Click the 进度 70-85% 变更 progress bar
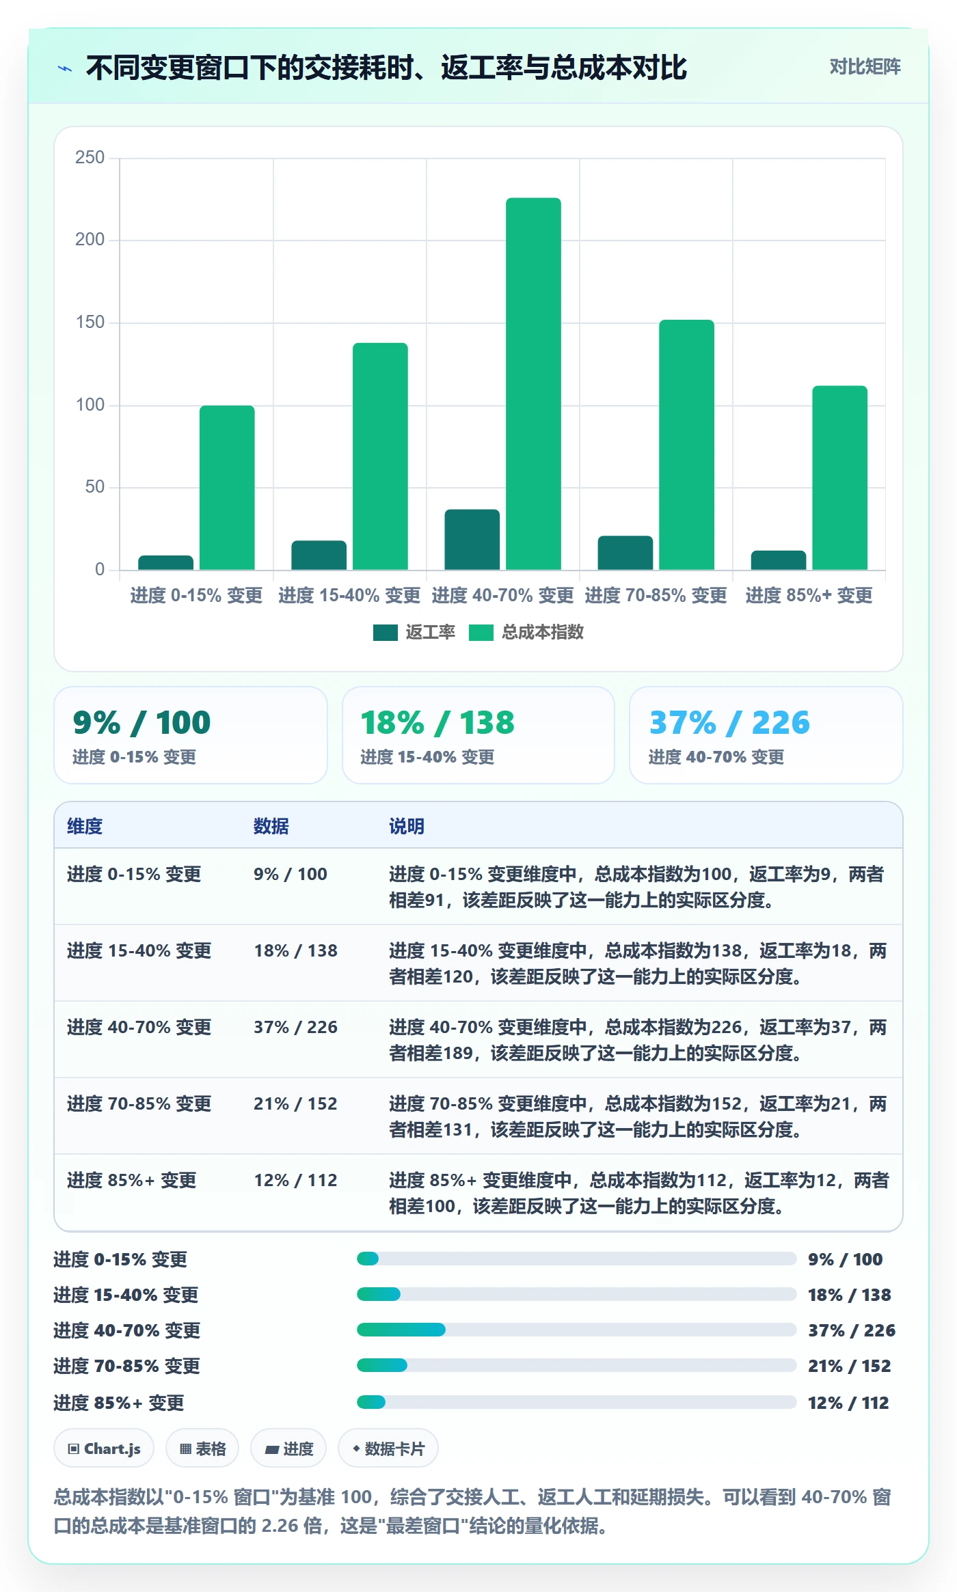Screen dimensions: 957x1592 [577, 1365]
